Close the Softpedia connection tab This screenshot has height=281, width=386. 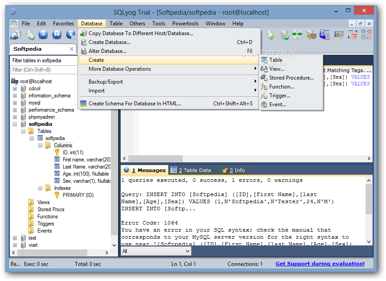click(x=72, y=49)
